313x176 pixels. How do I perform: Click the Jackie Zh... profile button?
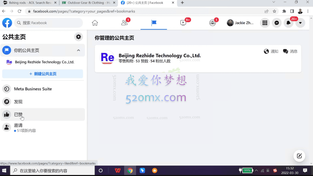click(x=240, y=23)
